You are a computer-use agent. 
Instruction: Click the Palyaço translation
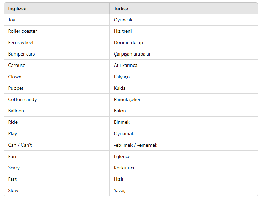pyautogui.click(x=122, y=77)
